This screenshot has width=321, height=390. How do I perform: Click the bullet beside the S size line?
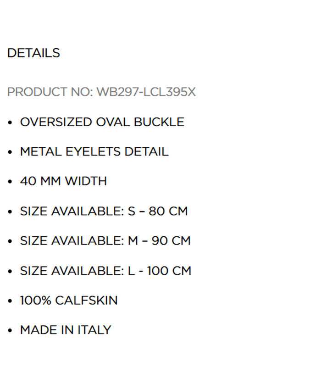(x=10, y=212)
